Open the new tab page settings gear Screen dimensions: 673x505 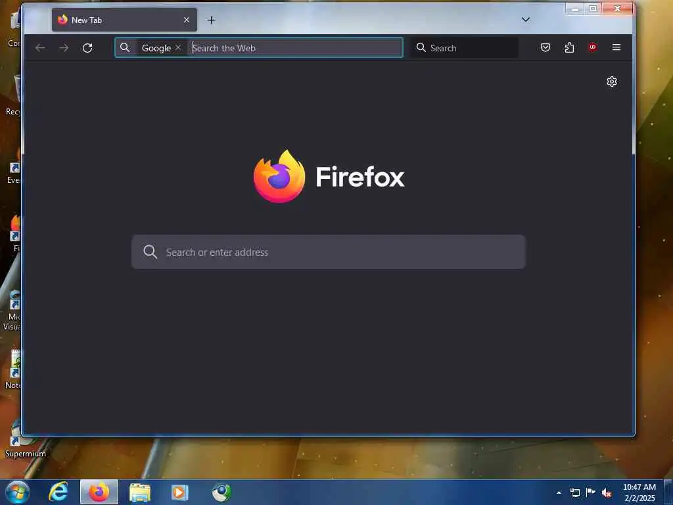coord(612,82)
